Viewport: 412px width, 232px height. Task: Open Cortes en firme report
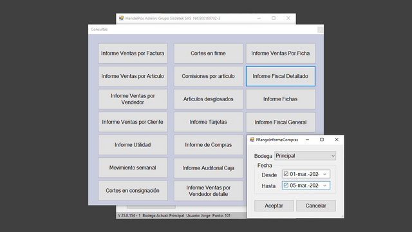[209, 53]
